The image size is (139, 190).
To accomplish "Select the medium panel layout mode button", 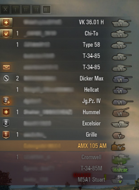I will pyautogui.click(x=26, y=9).
